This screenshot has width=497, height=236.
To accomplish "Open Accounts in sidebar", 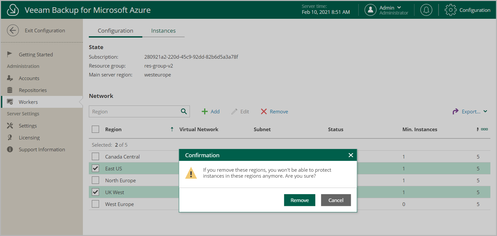I will (x=29, y=78).
